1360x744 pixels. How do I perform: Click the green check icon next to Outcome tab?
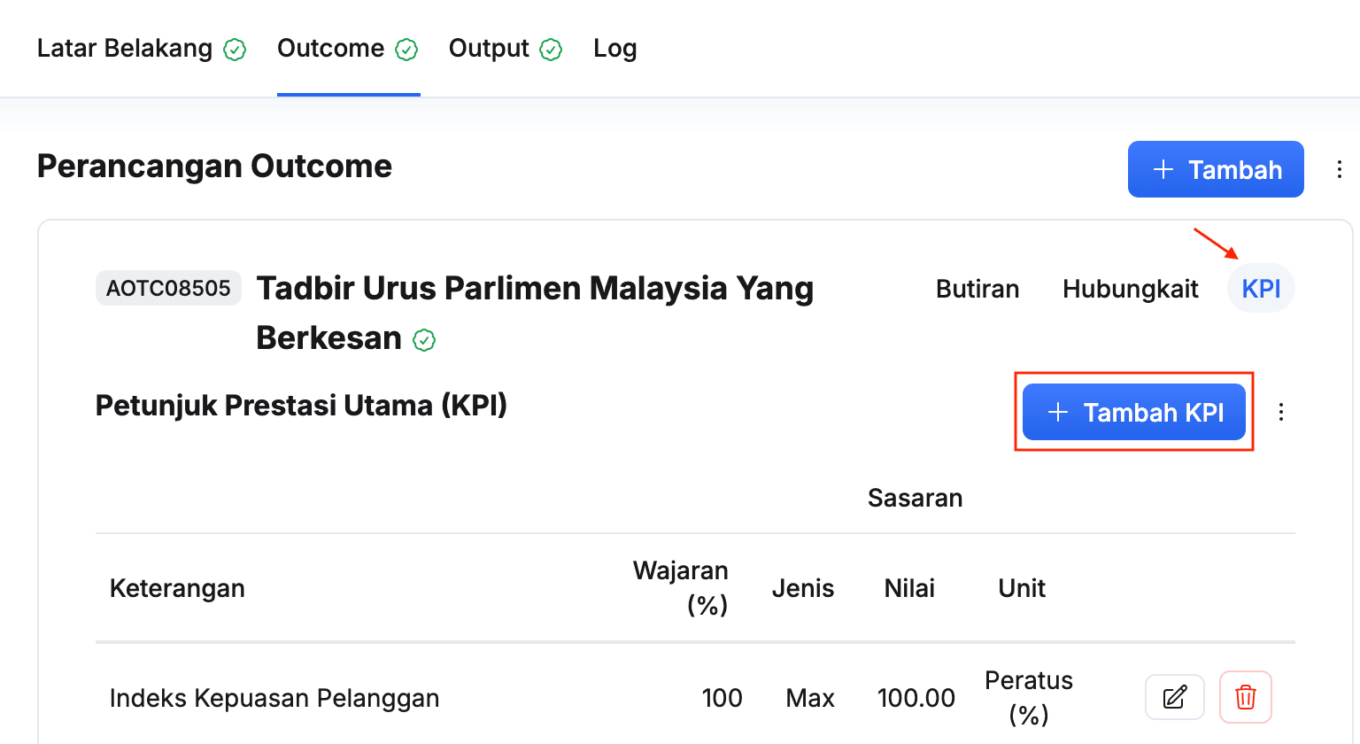[x=406, y=50]
